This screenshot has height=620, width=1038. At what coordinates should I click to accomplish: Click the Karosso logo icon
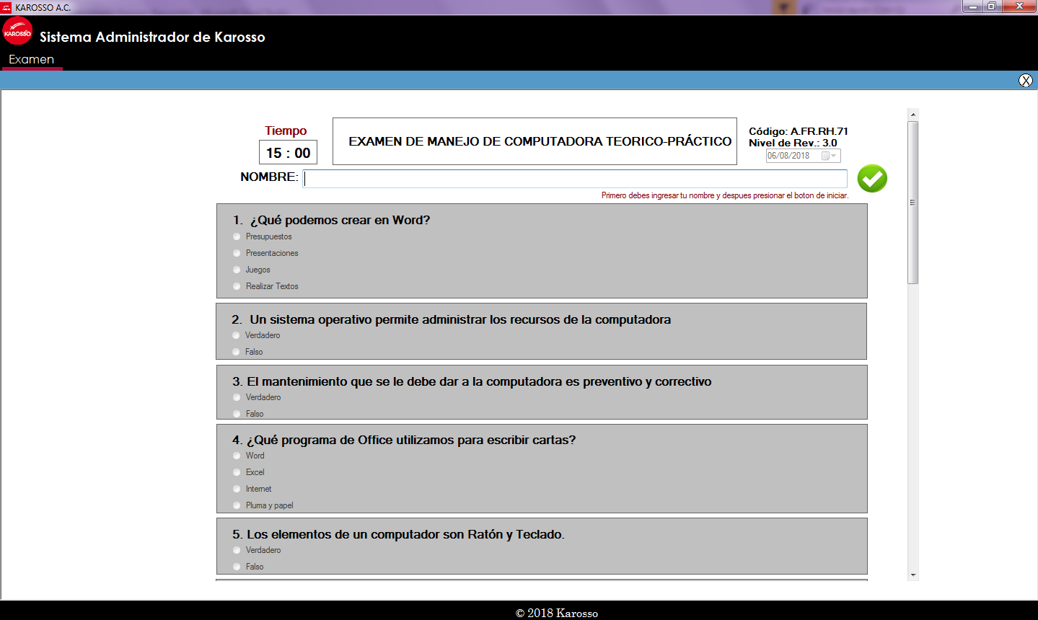point(17,32)
